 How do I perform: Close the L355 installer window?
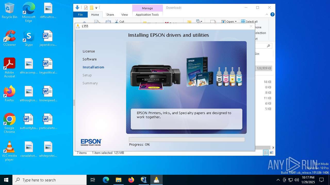251,26
